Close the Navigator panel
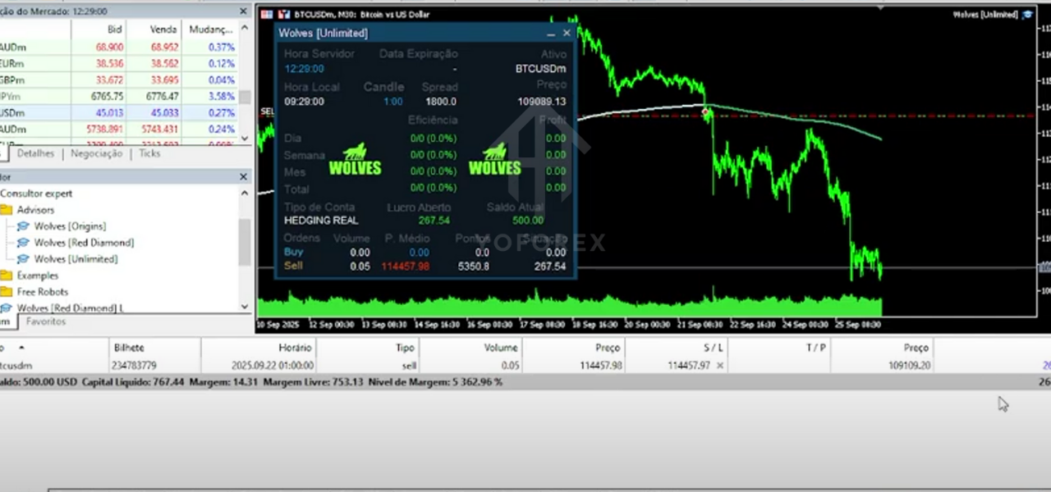Image resolution: width=1051 pixels, height=492 pixels. tap(243, 177)
